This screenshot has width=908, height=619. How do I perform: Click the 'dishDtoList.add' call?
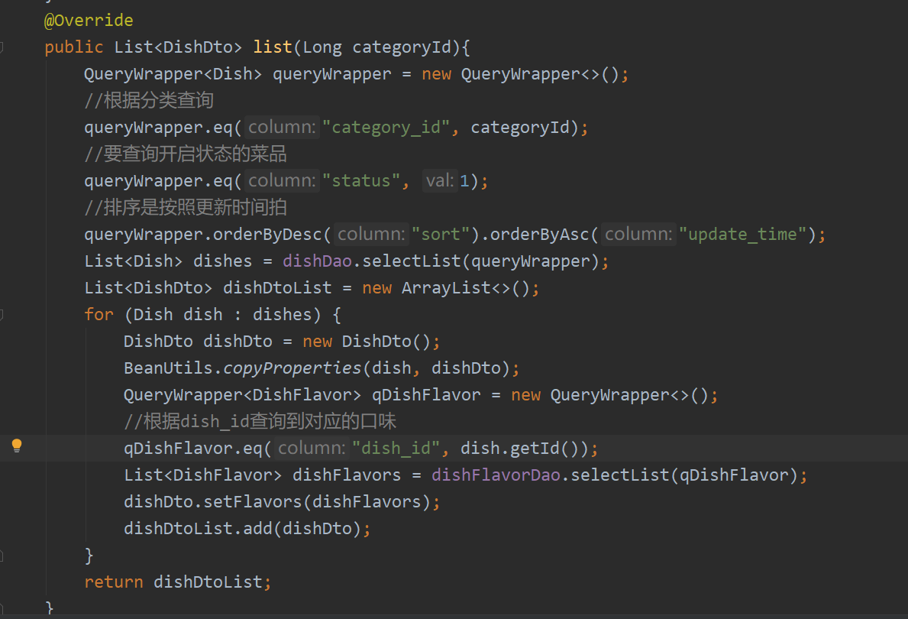(198, 529)
